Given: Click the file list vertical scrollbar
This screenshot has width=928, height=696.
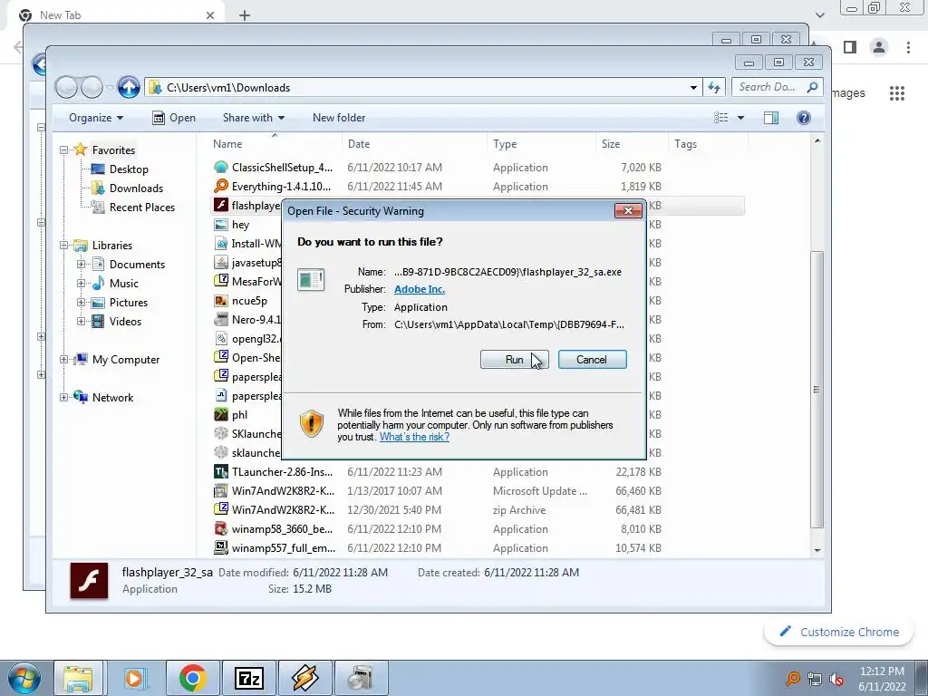Looking at the screenshot, I should tap(817, 389).
